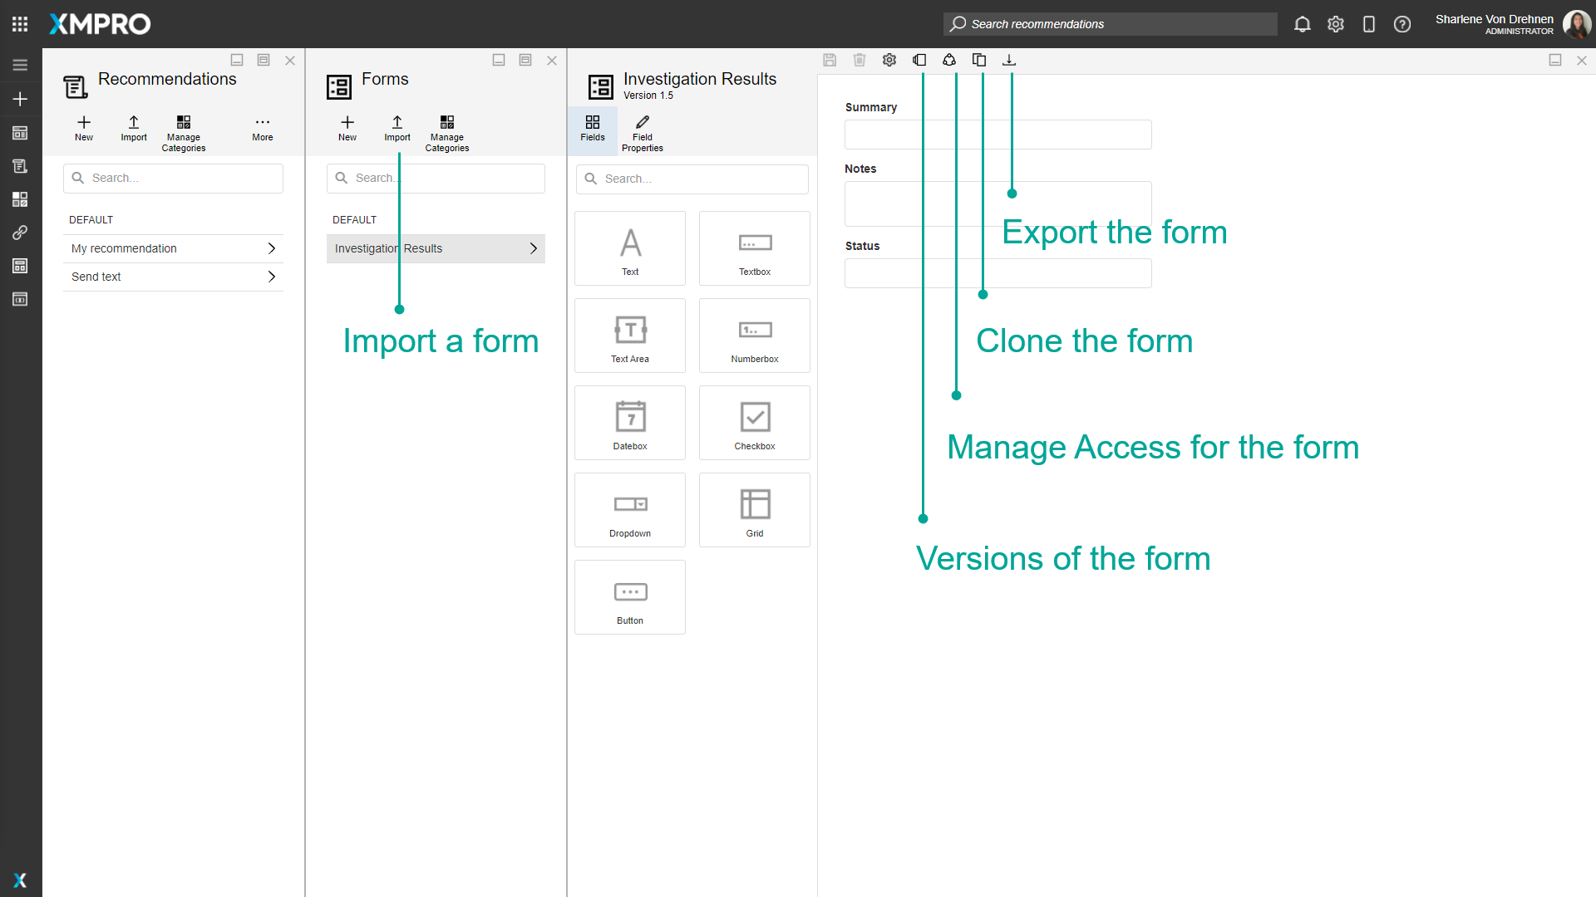Image resolution: width=1596 pixels, height=897 pixels.
Task: Open Manage Access for the form
Action: 950,60
